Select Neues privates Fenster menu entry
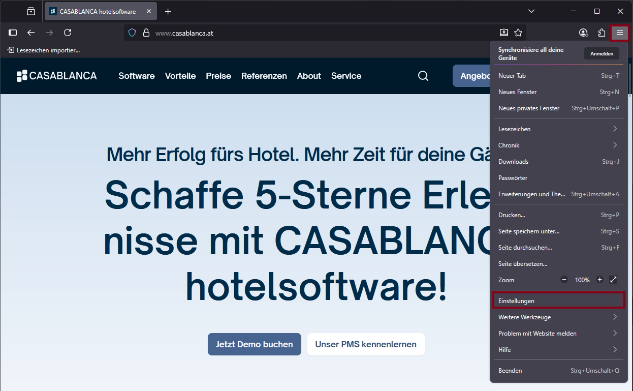 558,108
